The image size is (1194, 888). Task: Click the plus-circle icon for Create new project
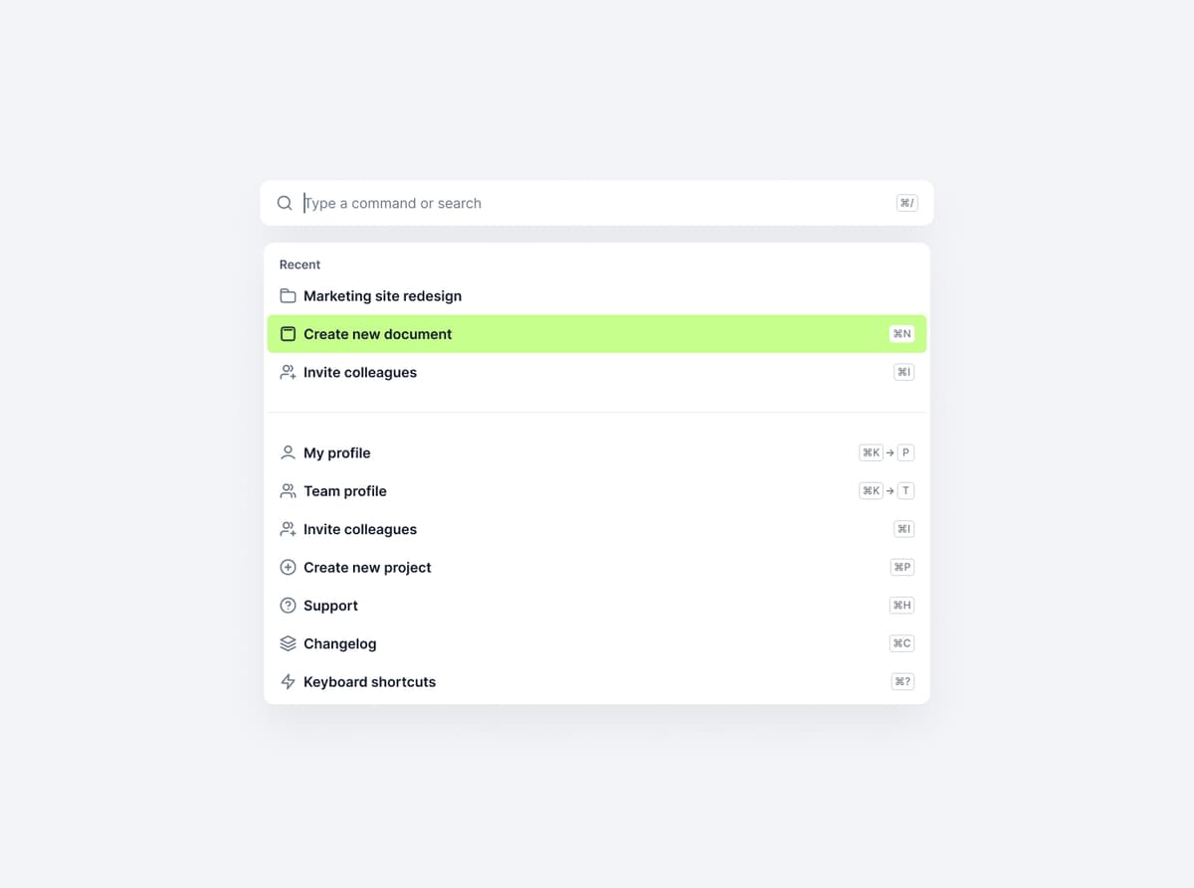288,568
